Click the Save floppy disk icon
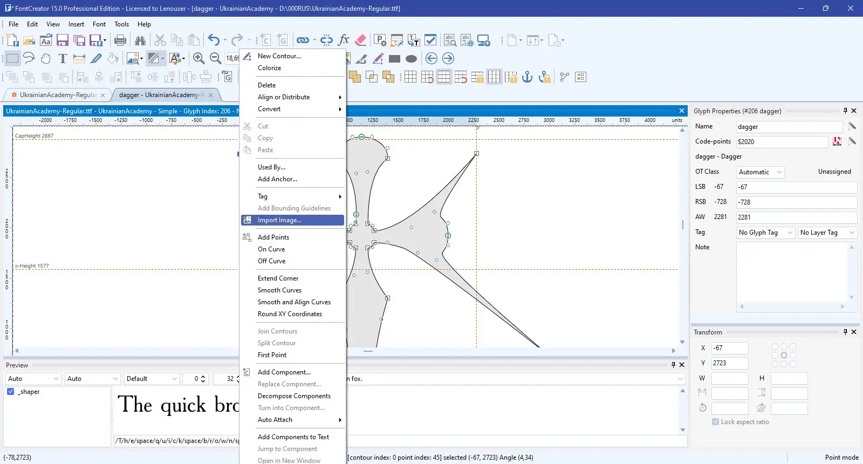This screenshot has width=863, height=464. coord(63,40)
